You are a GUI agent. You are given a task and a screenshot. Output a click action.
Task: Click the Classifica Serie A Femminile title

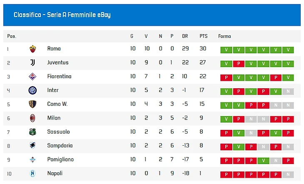click(62, 15)
